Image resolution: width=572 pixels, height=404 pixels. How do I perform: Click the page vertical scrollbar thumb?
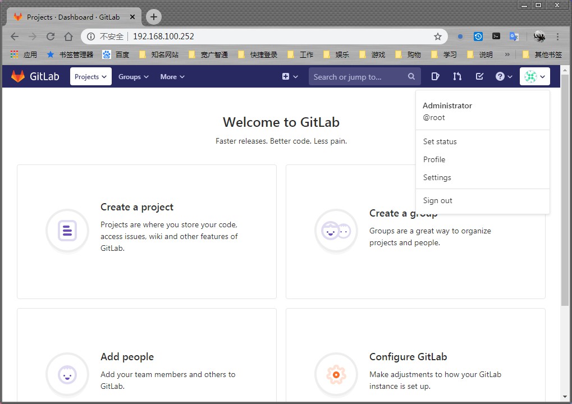click(565, 190)
